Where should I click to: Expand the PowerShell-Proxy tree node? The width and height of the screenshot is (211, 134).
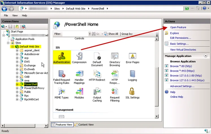coord(17,88)
